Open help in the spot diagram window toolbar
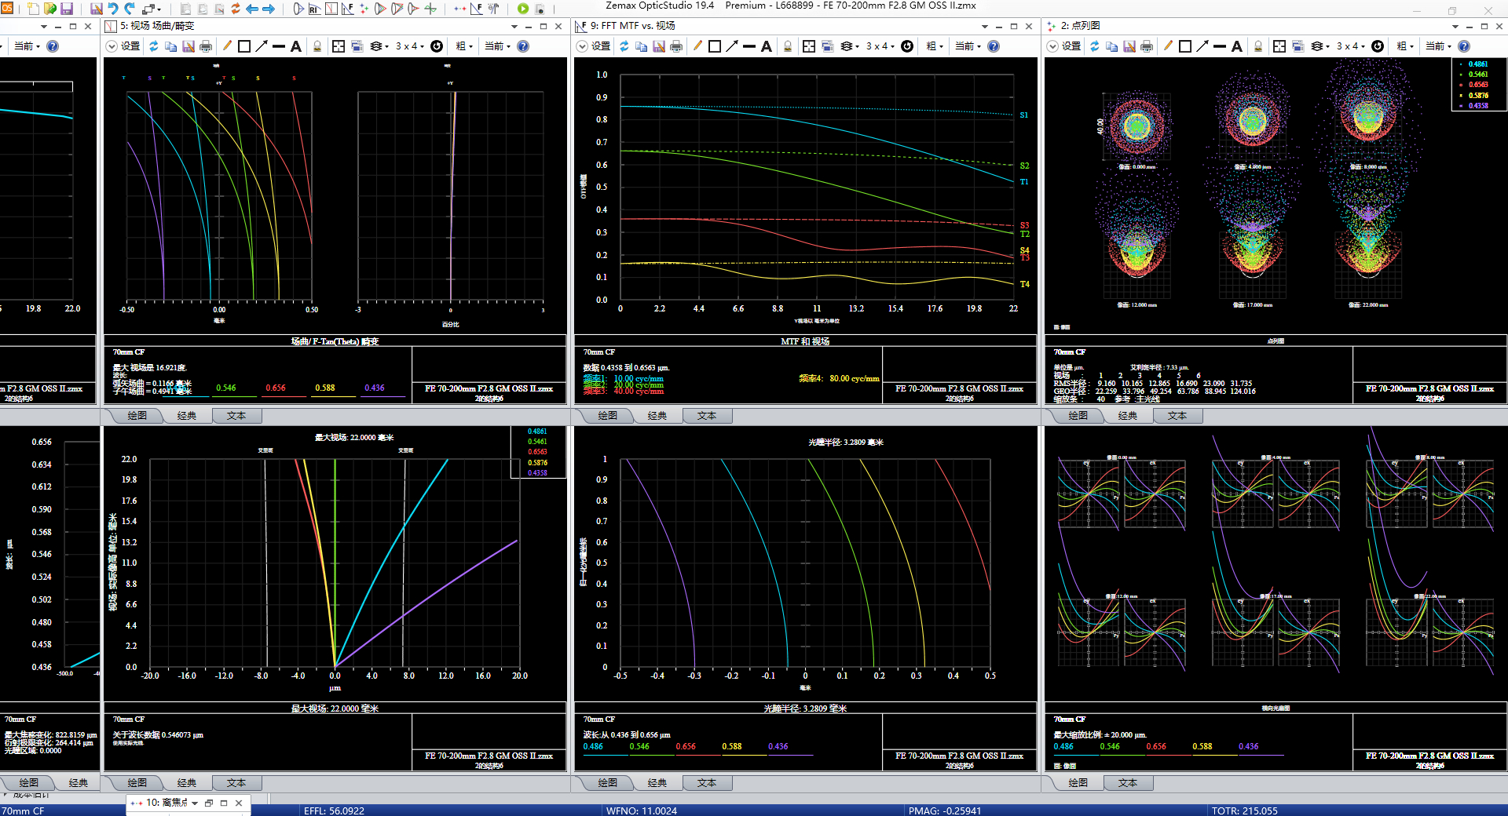This screenshot has width=1508, height=816. (1464, 46)
